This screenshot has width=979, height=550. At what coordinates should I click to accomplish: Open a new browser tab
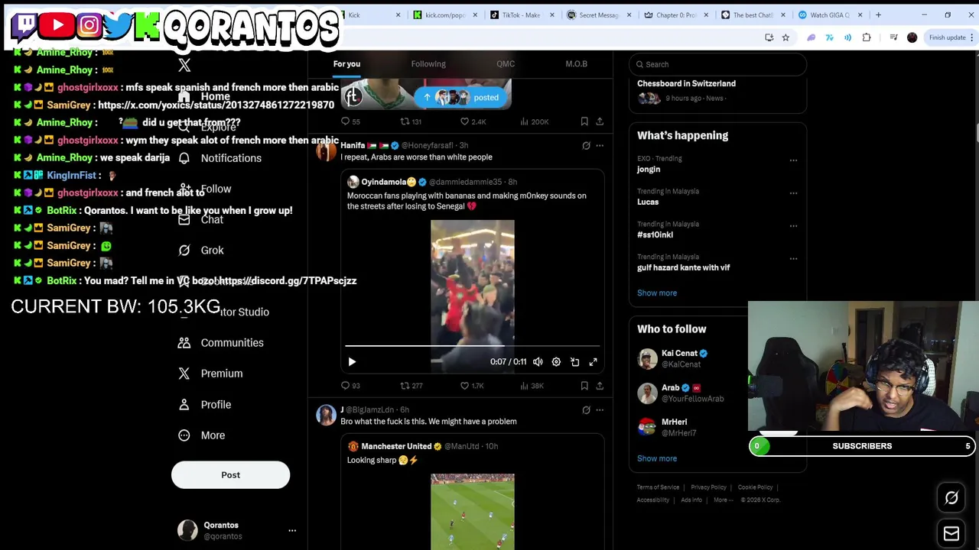click(x=878, y=15)
